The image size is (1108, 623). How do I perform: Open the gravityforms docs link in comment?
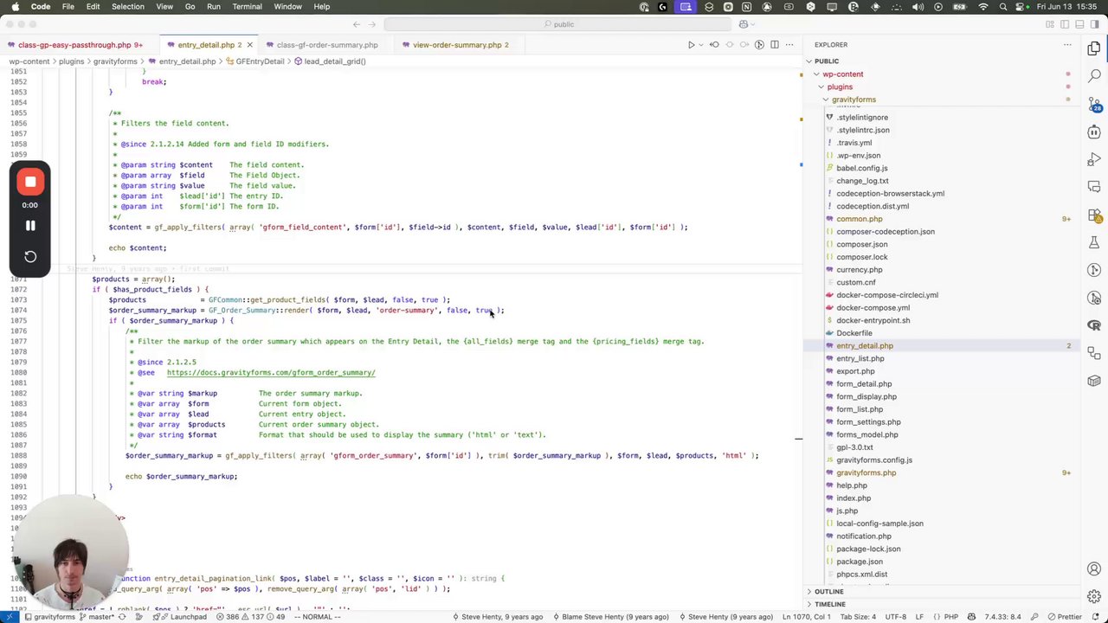click(x=271, y=373)
